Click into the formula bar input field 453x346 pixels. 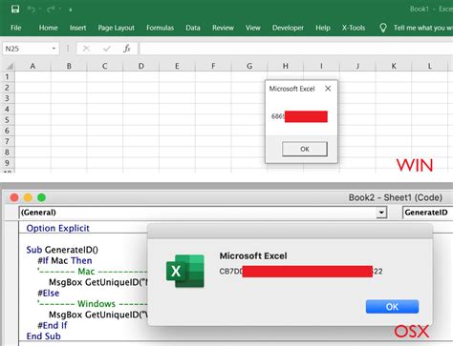pyautogui.click(x=296, y=49)
